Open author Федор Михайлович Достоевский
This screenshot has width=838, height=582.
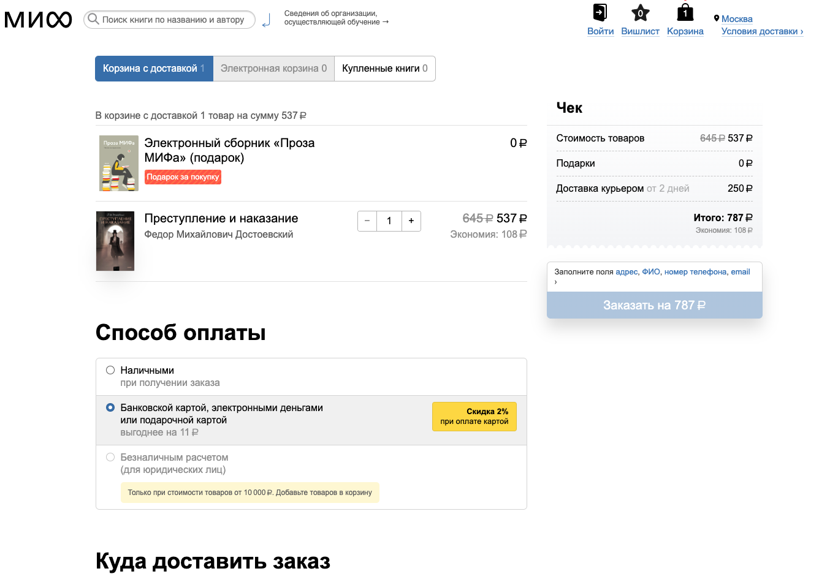219,235
